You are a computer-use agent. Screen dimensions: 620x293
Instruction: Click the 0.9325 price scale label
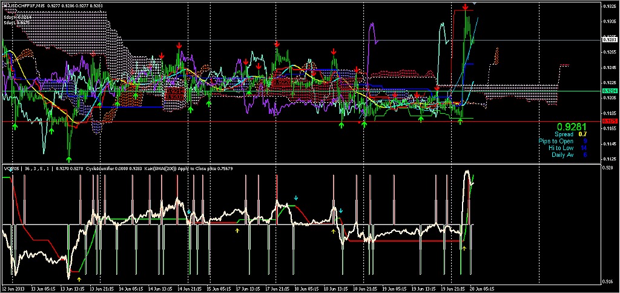608,6
